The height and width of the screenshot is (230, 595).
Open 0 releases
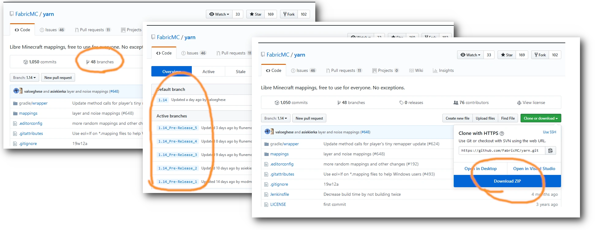tap(411, 103)
